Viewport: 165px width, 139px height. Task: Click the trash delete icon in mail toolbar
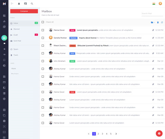[x=158, y=22]
